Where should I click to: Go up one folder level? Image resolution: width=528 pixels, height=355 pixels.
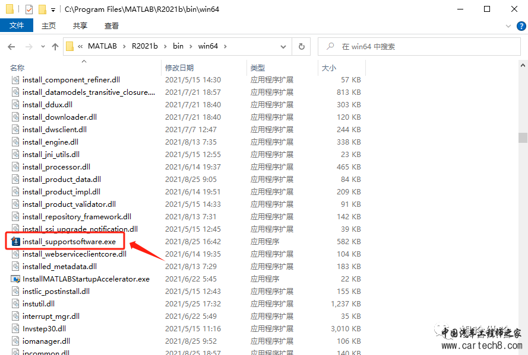tap(55, 47)
